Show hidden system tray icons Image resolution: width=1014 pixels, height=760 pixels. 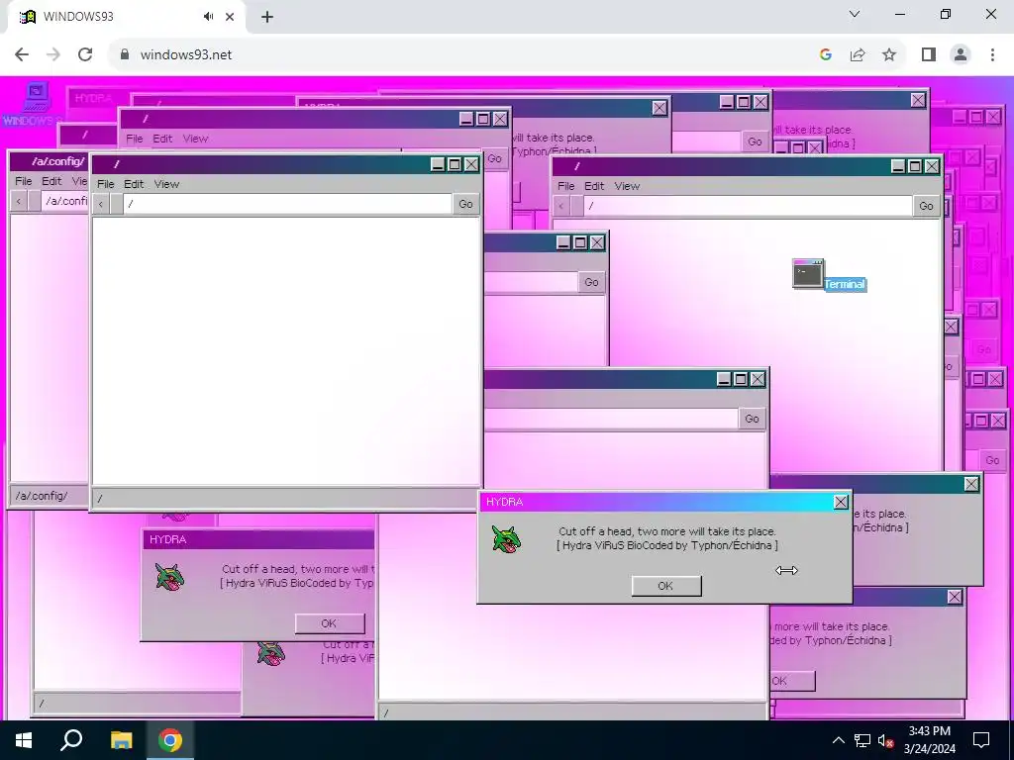[838, 740]
